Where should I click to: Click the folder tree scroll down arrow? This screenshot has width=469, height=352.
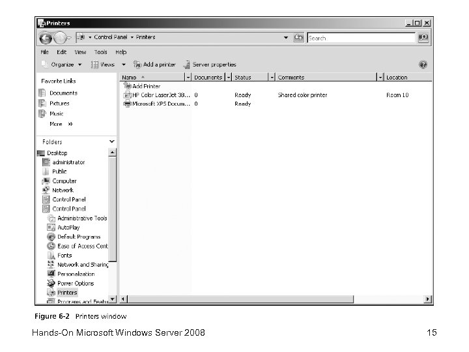112,299
